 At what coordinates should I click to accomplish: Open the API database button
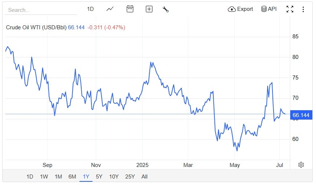(x=269, y=9)
